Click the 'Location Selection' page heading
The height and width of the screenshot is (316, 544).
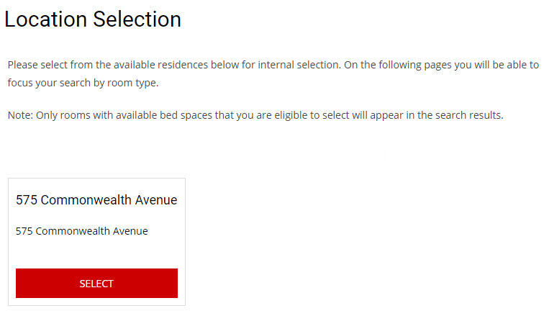tap(93, 19)
